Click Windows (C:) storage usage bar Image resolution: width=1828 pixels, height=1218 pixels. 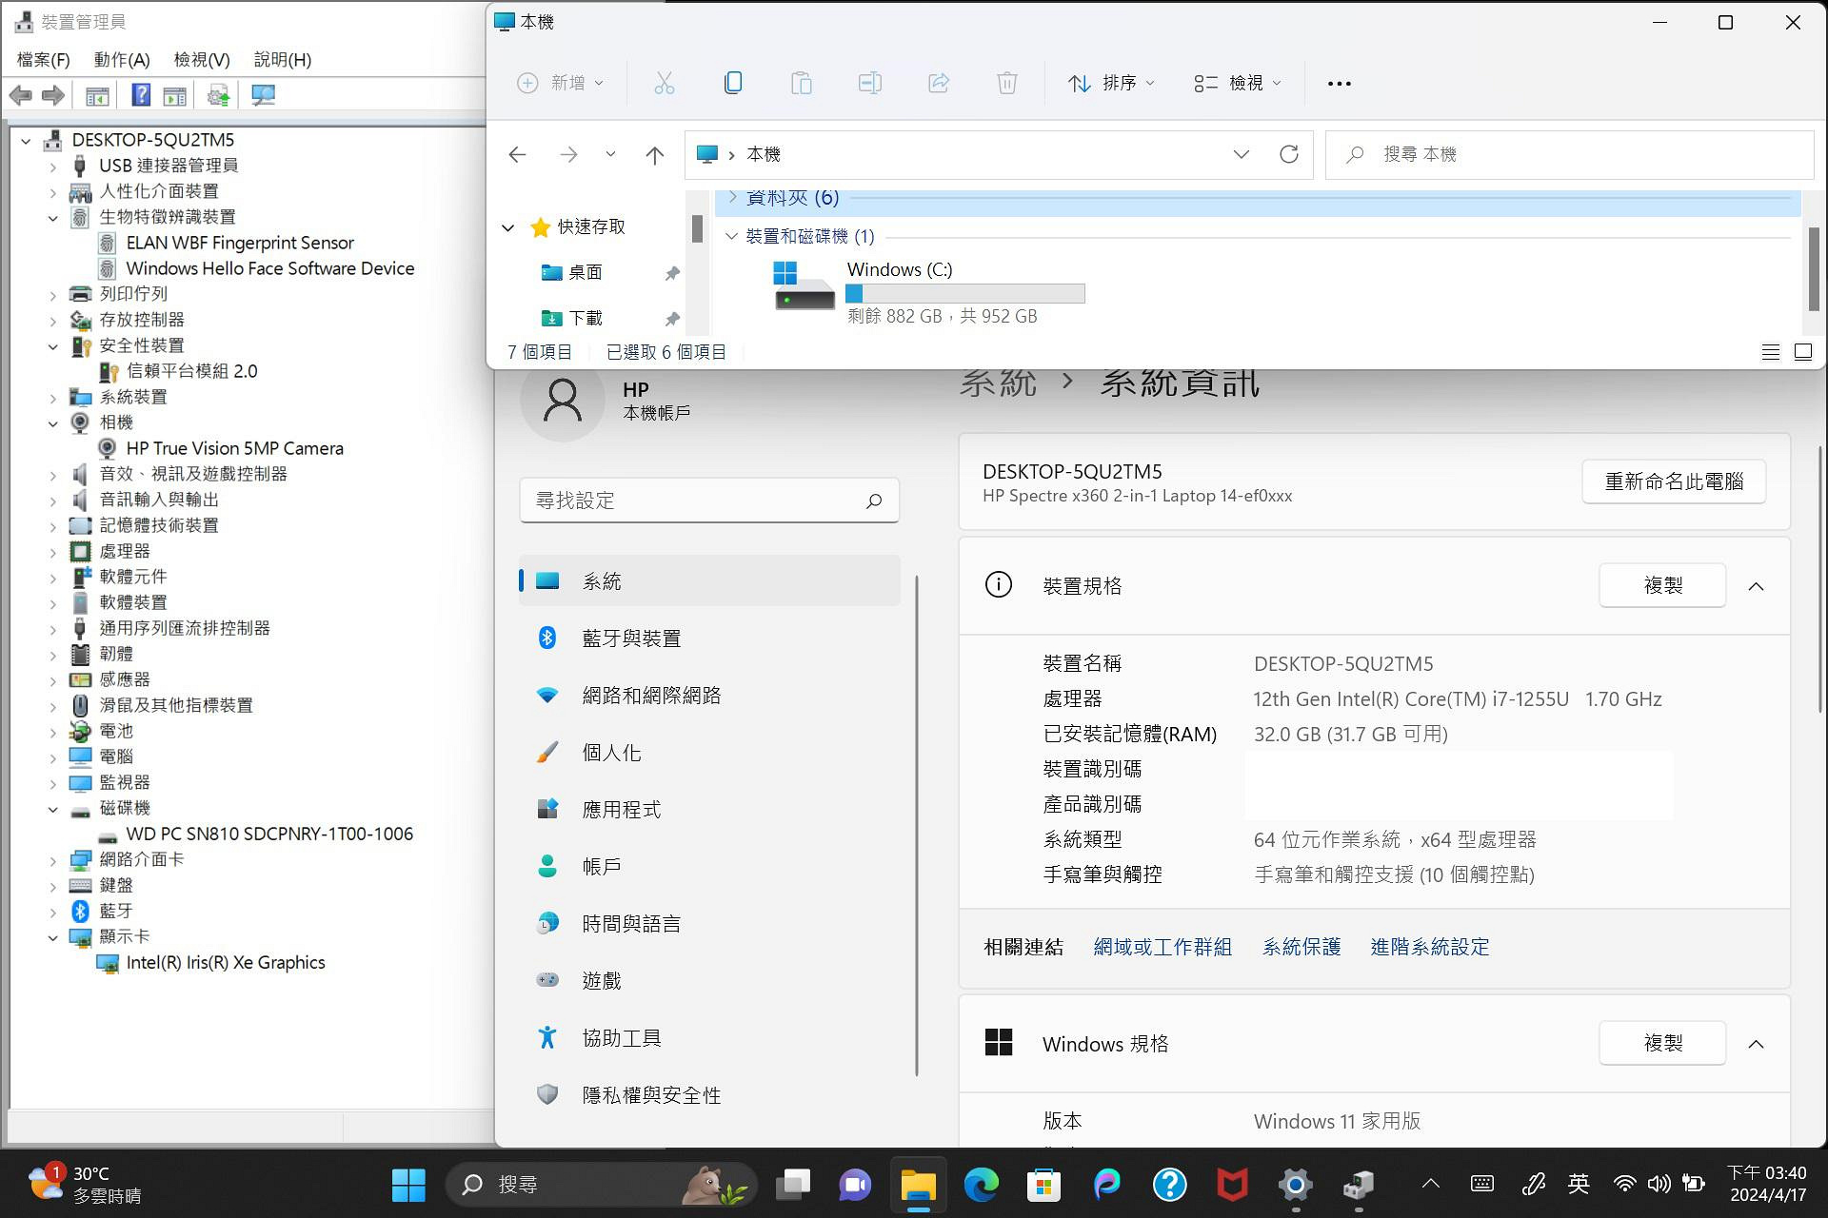point(965,294)
